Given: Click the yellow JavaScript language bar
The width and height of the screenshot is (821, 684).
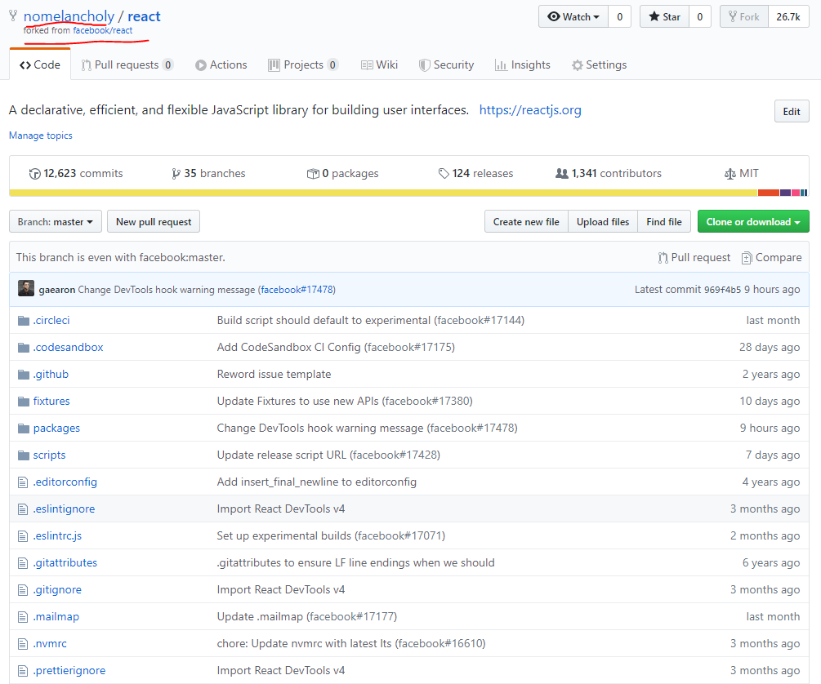Looking at the screenshot, I should pos(383,193).
